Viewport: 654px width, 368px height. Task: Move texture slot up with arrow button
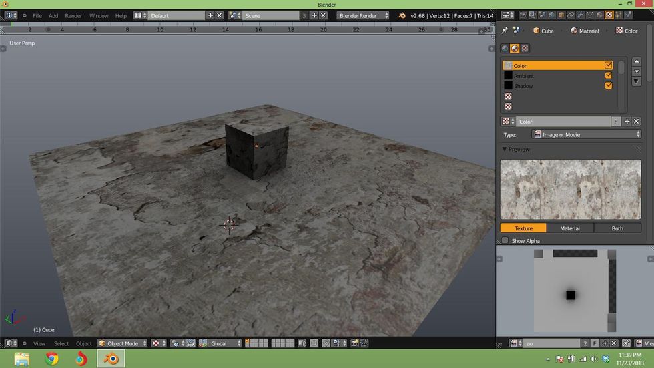pos(637,61)
